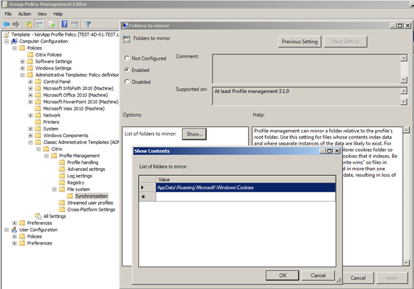Click the Previous Setting button
The height and width of the screenshot is (289, 414).
(x=300, y=41)
